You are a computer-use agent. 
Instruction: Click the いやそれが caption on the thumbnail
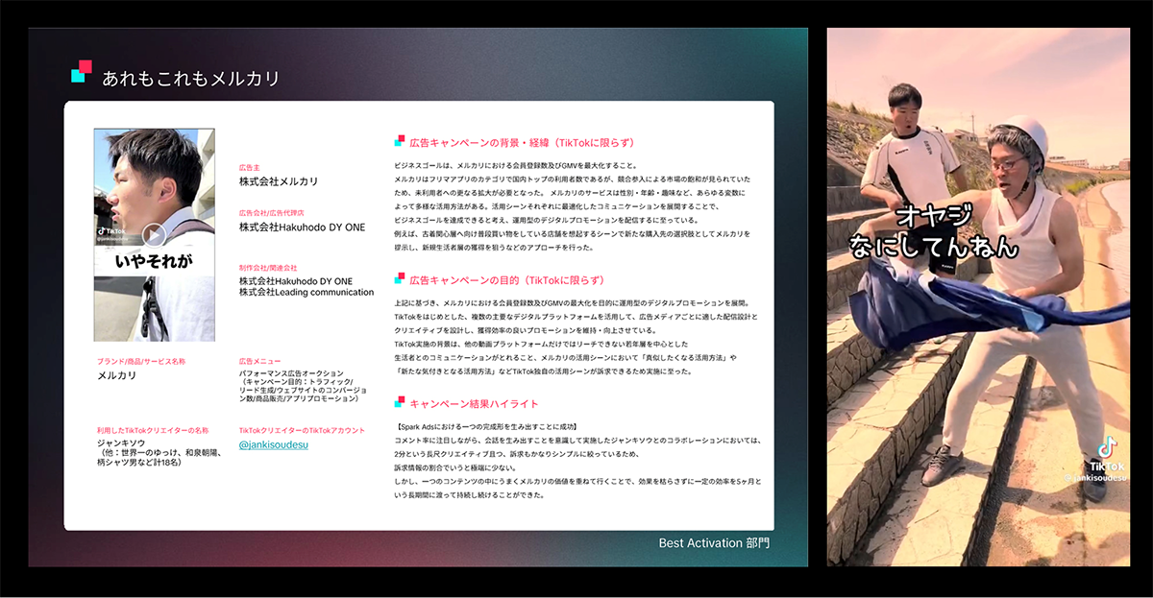pos(154,260)
